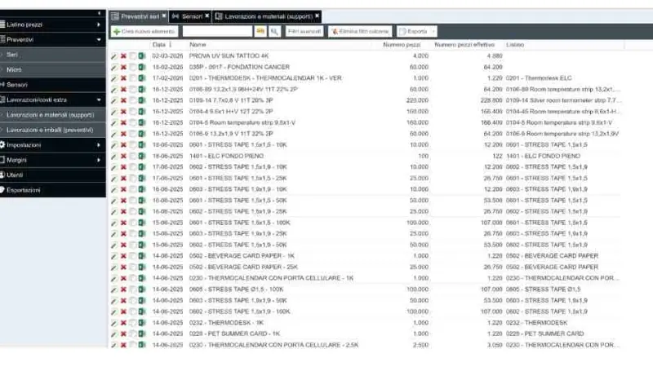Delete the 0601 - STRESS TAPE 1,5x1,5 - 100K row
The image size is (653, 367).
[x=123, y=223]
